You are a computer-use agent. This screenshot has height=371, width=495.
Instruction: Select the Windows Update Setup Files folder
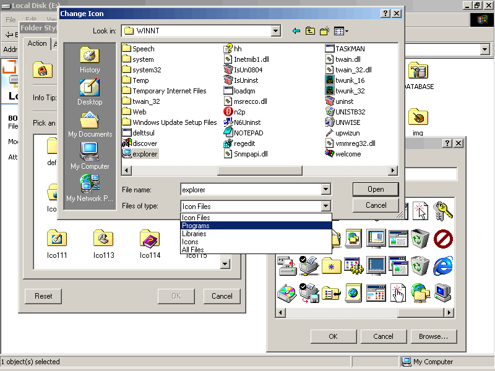170,122
